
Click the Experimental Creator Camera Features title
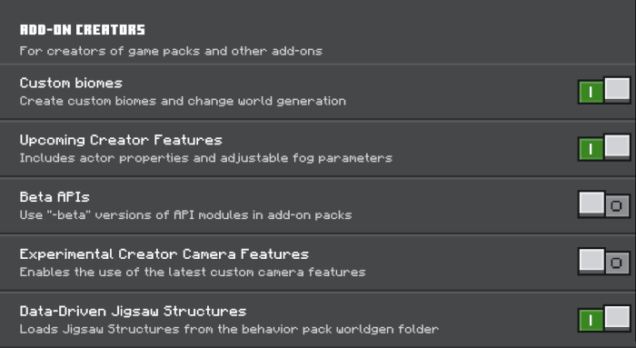click(x=164, y=254)
